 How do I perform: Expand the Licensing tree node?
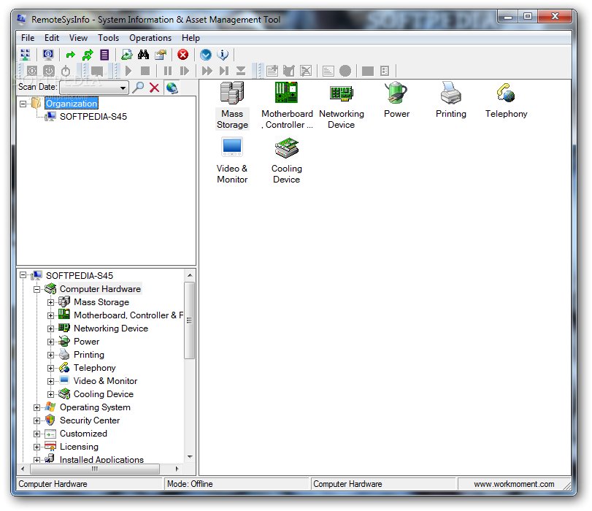pyautogui.click(x=37, y=447)
